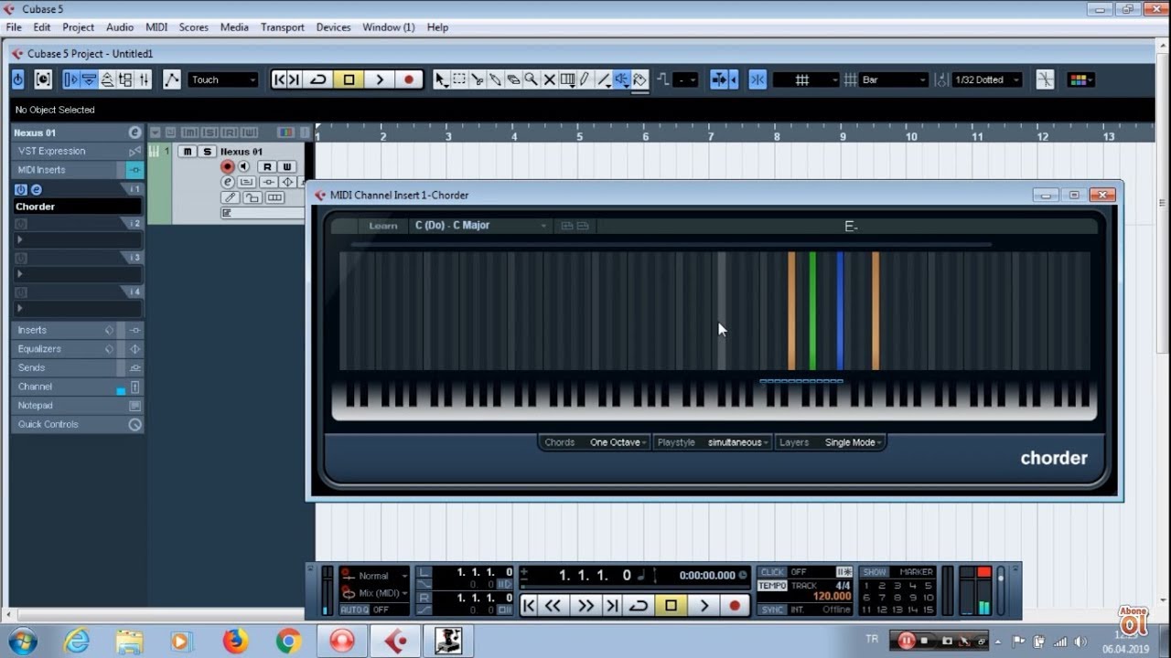This screenshot has height=658, width=1171.
Task: Toggle Monitor speaker on Nexus 01 track
Action: (x=244, y=166)
